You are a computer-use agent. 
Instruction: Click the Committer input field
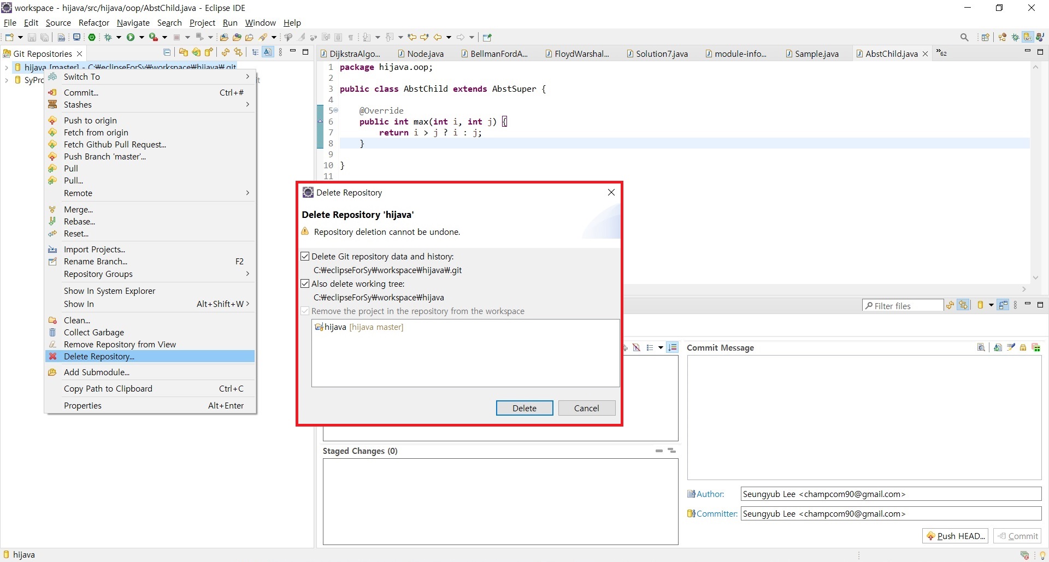891,513
